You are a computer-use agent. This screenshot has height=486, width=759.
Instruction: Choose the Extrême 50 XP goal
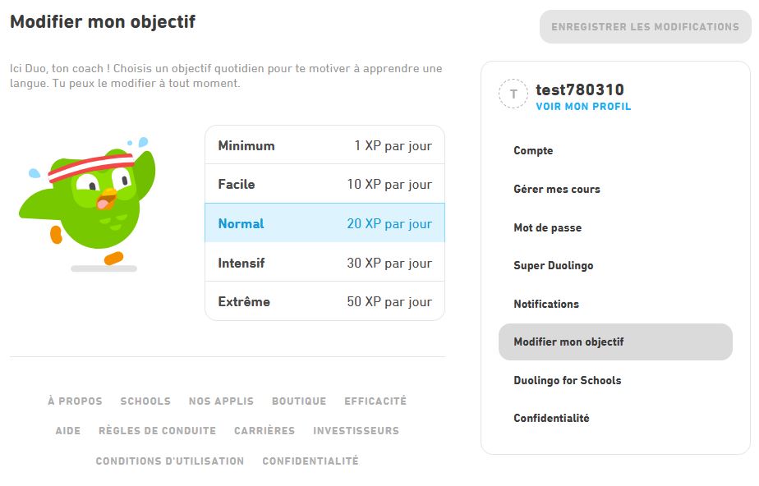(324, 301)
